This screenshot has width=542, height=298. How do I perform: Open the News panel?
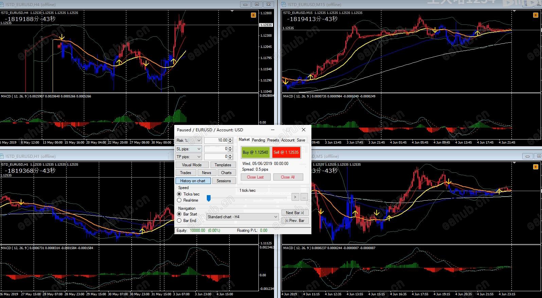206,173
